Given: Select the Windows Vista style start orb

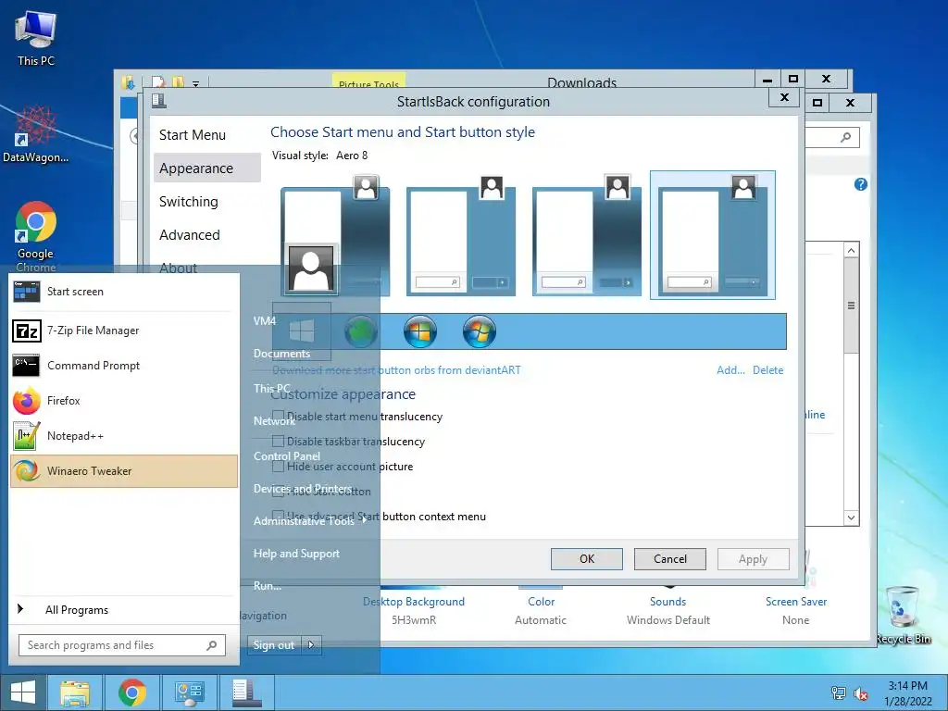Looking at the screenshot, I should tap(480, 331).
